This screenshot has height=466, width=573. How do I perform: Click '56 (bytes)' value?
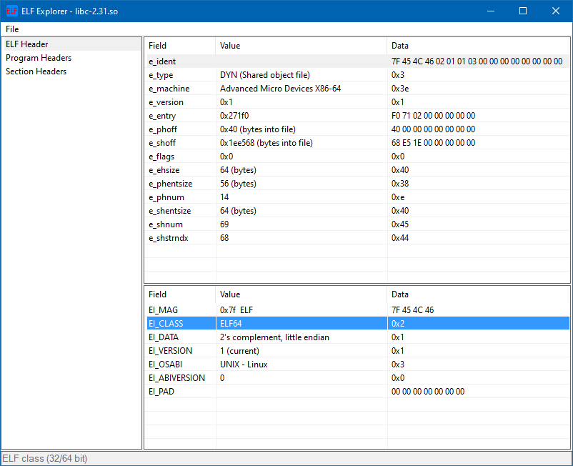[x=238, y=184]
